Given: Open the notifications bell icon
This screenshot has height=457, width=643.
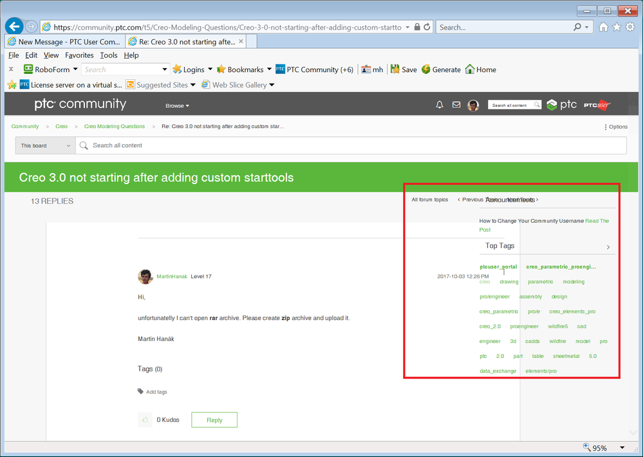Looking at the screenshot, I should tap(440, 105).
